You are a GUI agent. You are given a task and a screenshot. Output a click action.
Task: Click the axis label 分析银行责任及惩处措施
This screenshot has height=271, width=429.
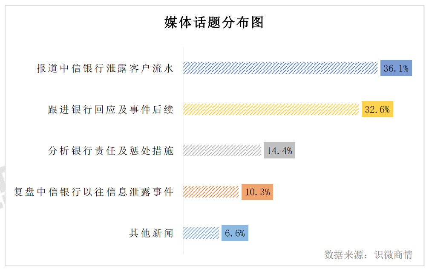point(111,151)
